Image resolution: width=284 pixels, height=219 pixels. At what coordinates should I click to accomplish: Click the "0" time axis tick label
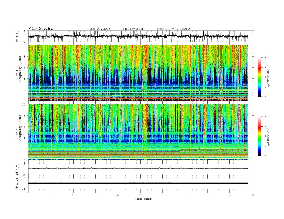[28, 195]
